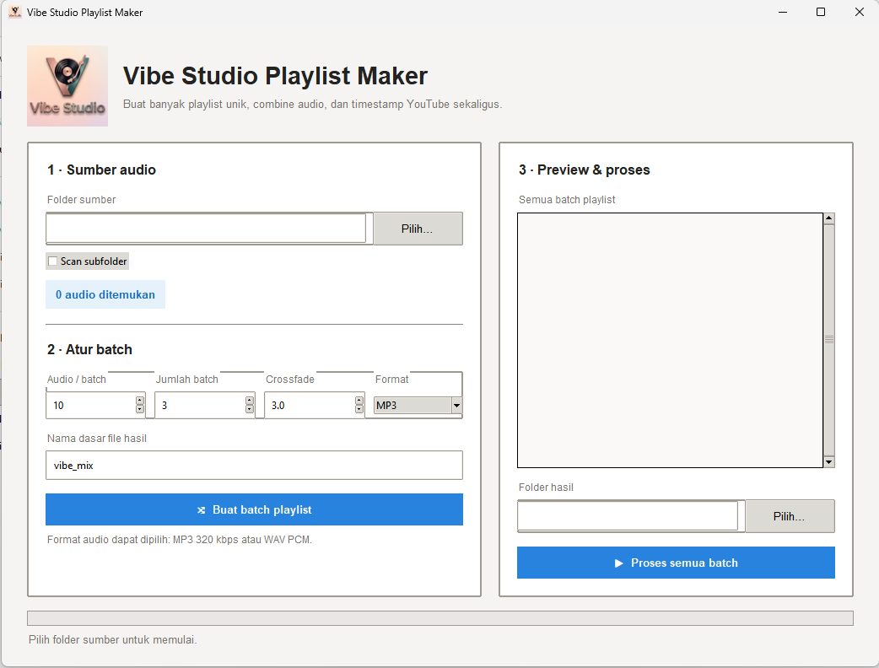Click the Proses semua batch button
879x668 pixels.
click(x=676, y=563)
